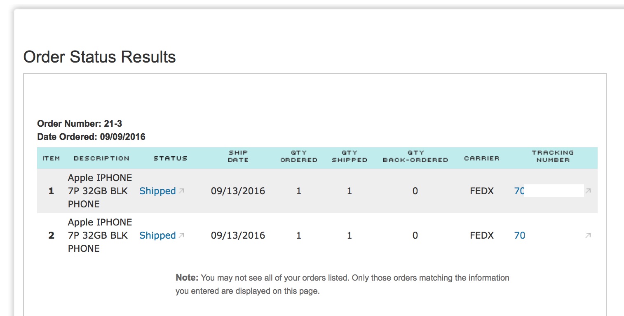
Task: Open the Shipped link for item 2
Action: [157, 235]
